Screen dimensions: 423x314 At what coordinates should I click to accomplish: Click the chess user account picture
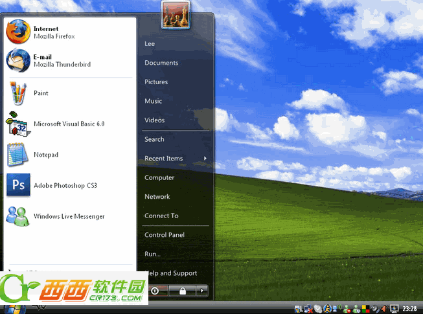pyautogui.click(x=176, y=14)
